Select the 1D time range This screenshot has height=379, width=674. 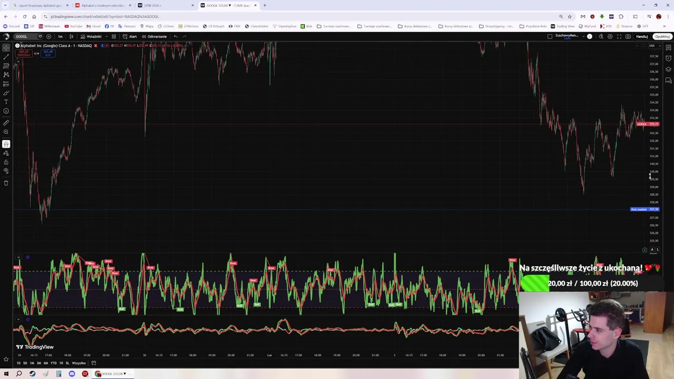tap(18, 363)
